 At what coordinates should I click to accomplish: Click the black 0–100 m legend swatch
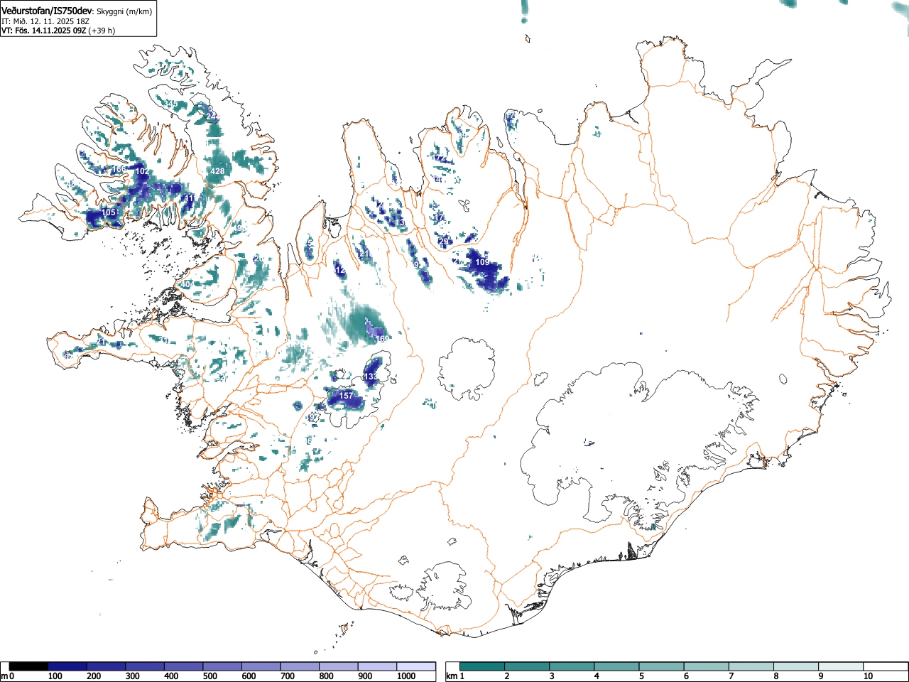tap(28, 666)
